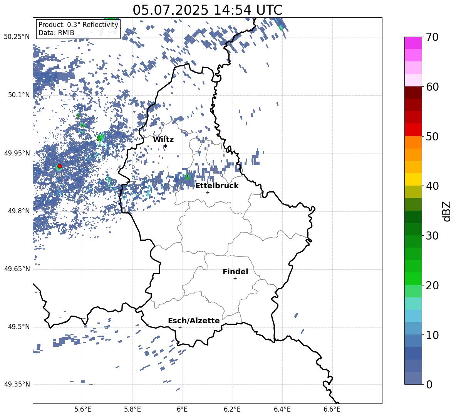The image size is (456, 417).
Task: Click the 30 tick on the colorbar
Action: 432,236
